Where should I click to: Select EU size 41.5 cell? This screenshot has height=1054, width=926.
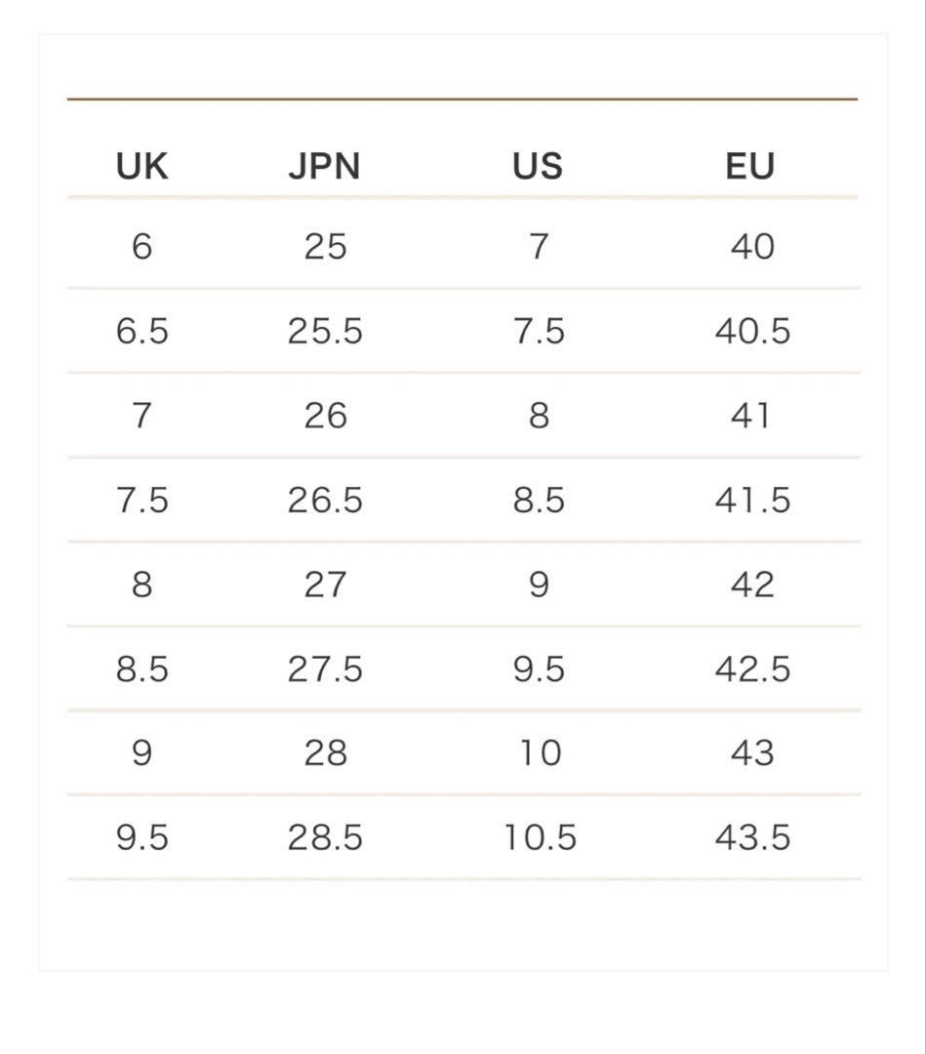point(752,500)
